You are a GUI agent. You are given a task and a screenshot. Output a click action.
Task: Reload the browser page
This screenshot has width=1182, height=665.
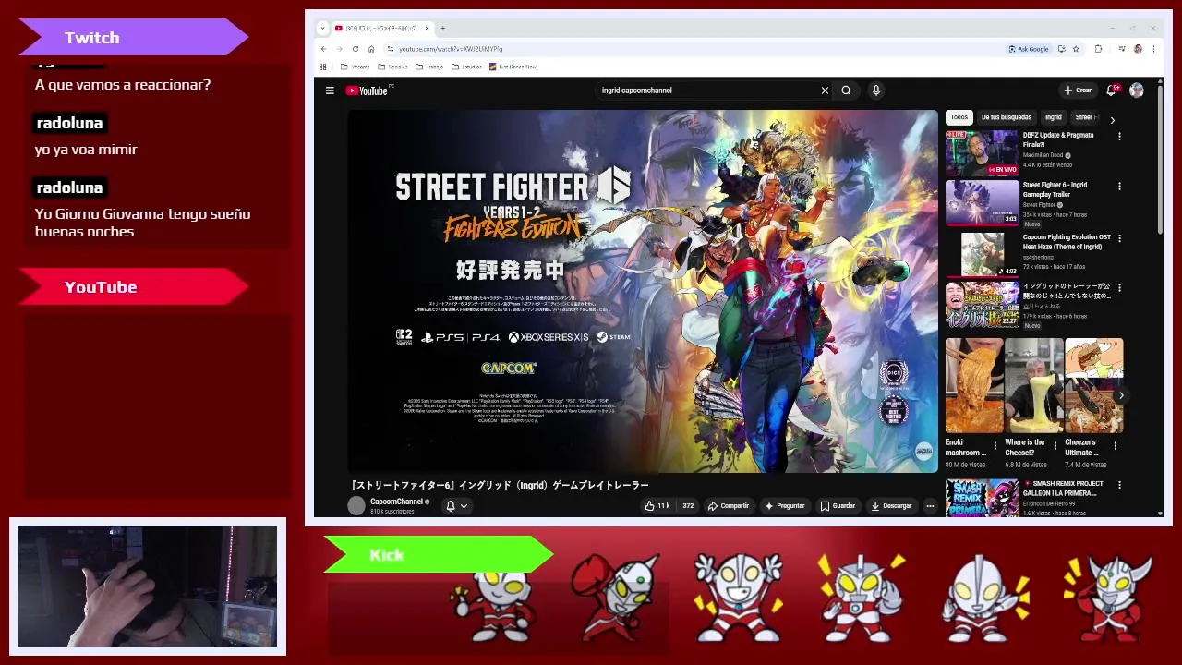(x=355, y=49)
